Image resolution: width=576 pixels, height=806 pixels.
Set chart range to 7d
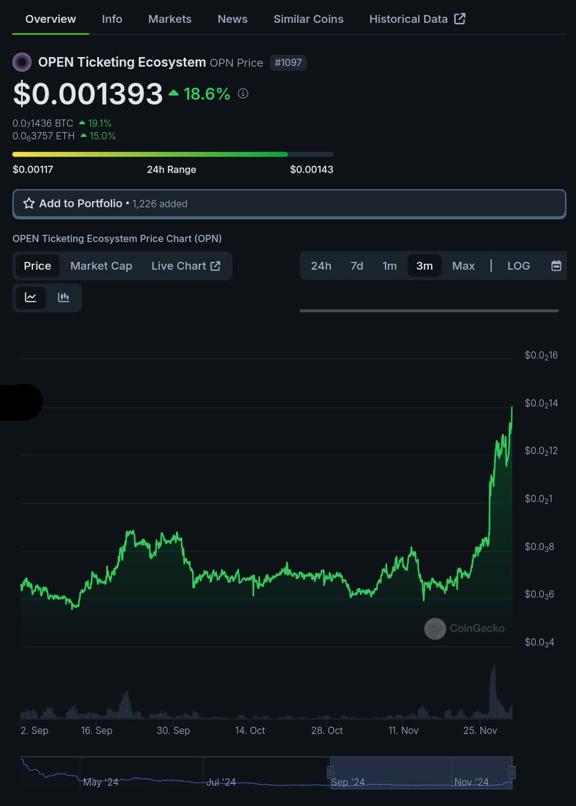[356, 266]
